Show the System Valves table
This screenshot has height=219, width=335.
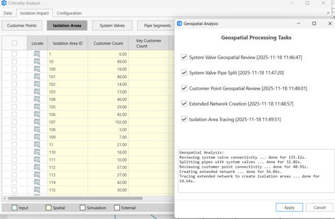pos(112,25)
